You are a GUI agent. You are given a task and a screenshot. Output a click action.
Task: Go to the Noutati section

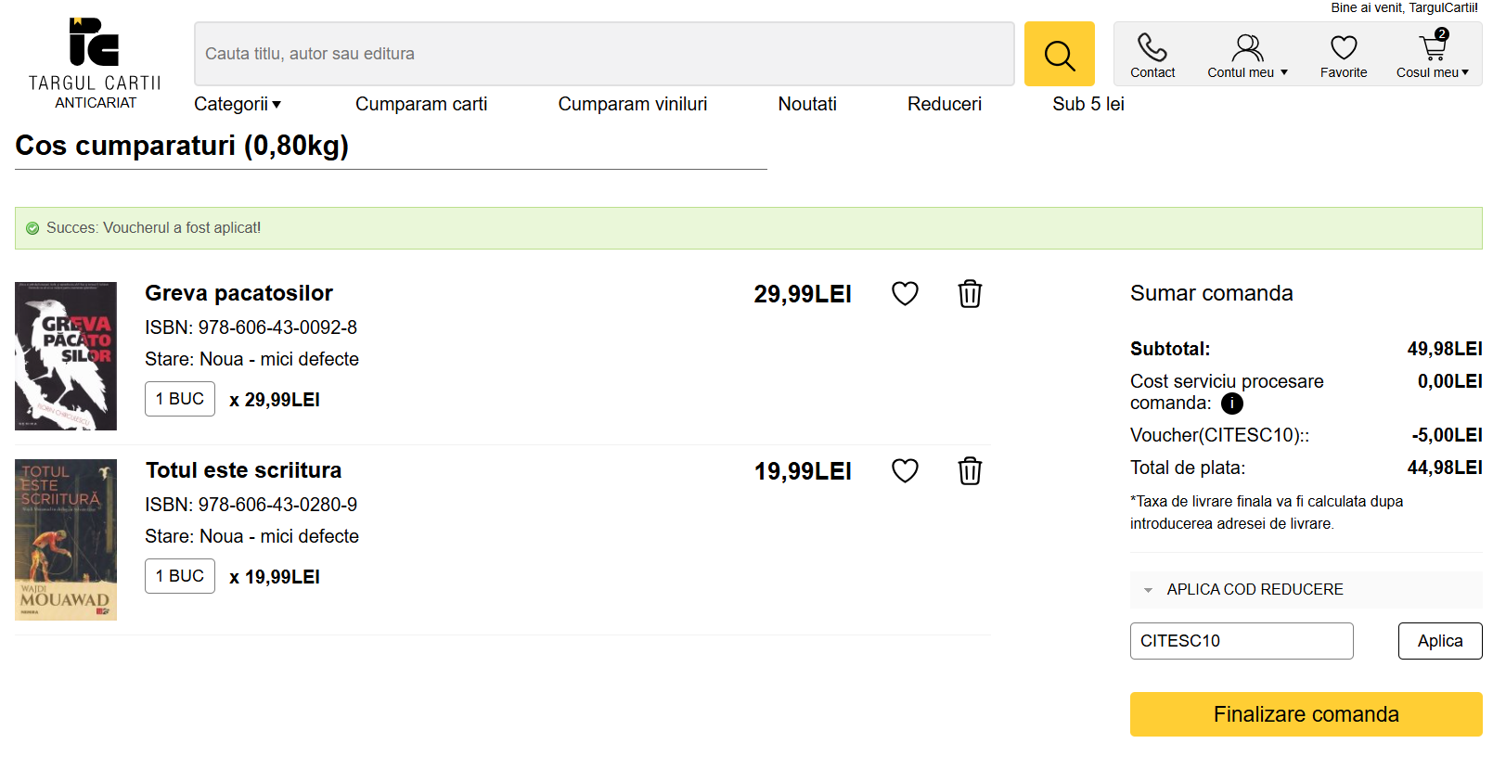point(806,104)
